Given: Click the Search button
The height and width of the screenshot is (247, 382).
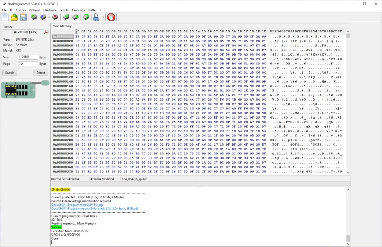Looking at the screenshot, I should [x=10, y=72].
